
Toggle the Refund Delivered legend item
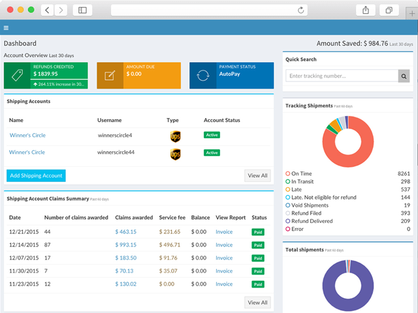(x=309, y=221)
